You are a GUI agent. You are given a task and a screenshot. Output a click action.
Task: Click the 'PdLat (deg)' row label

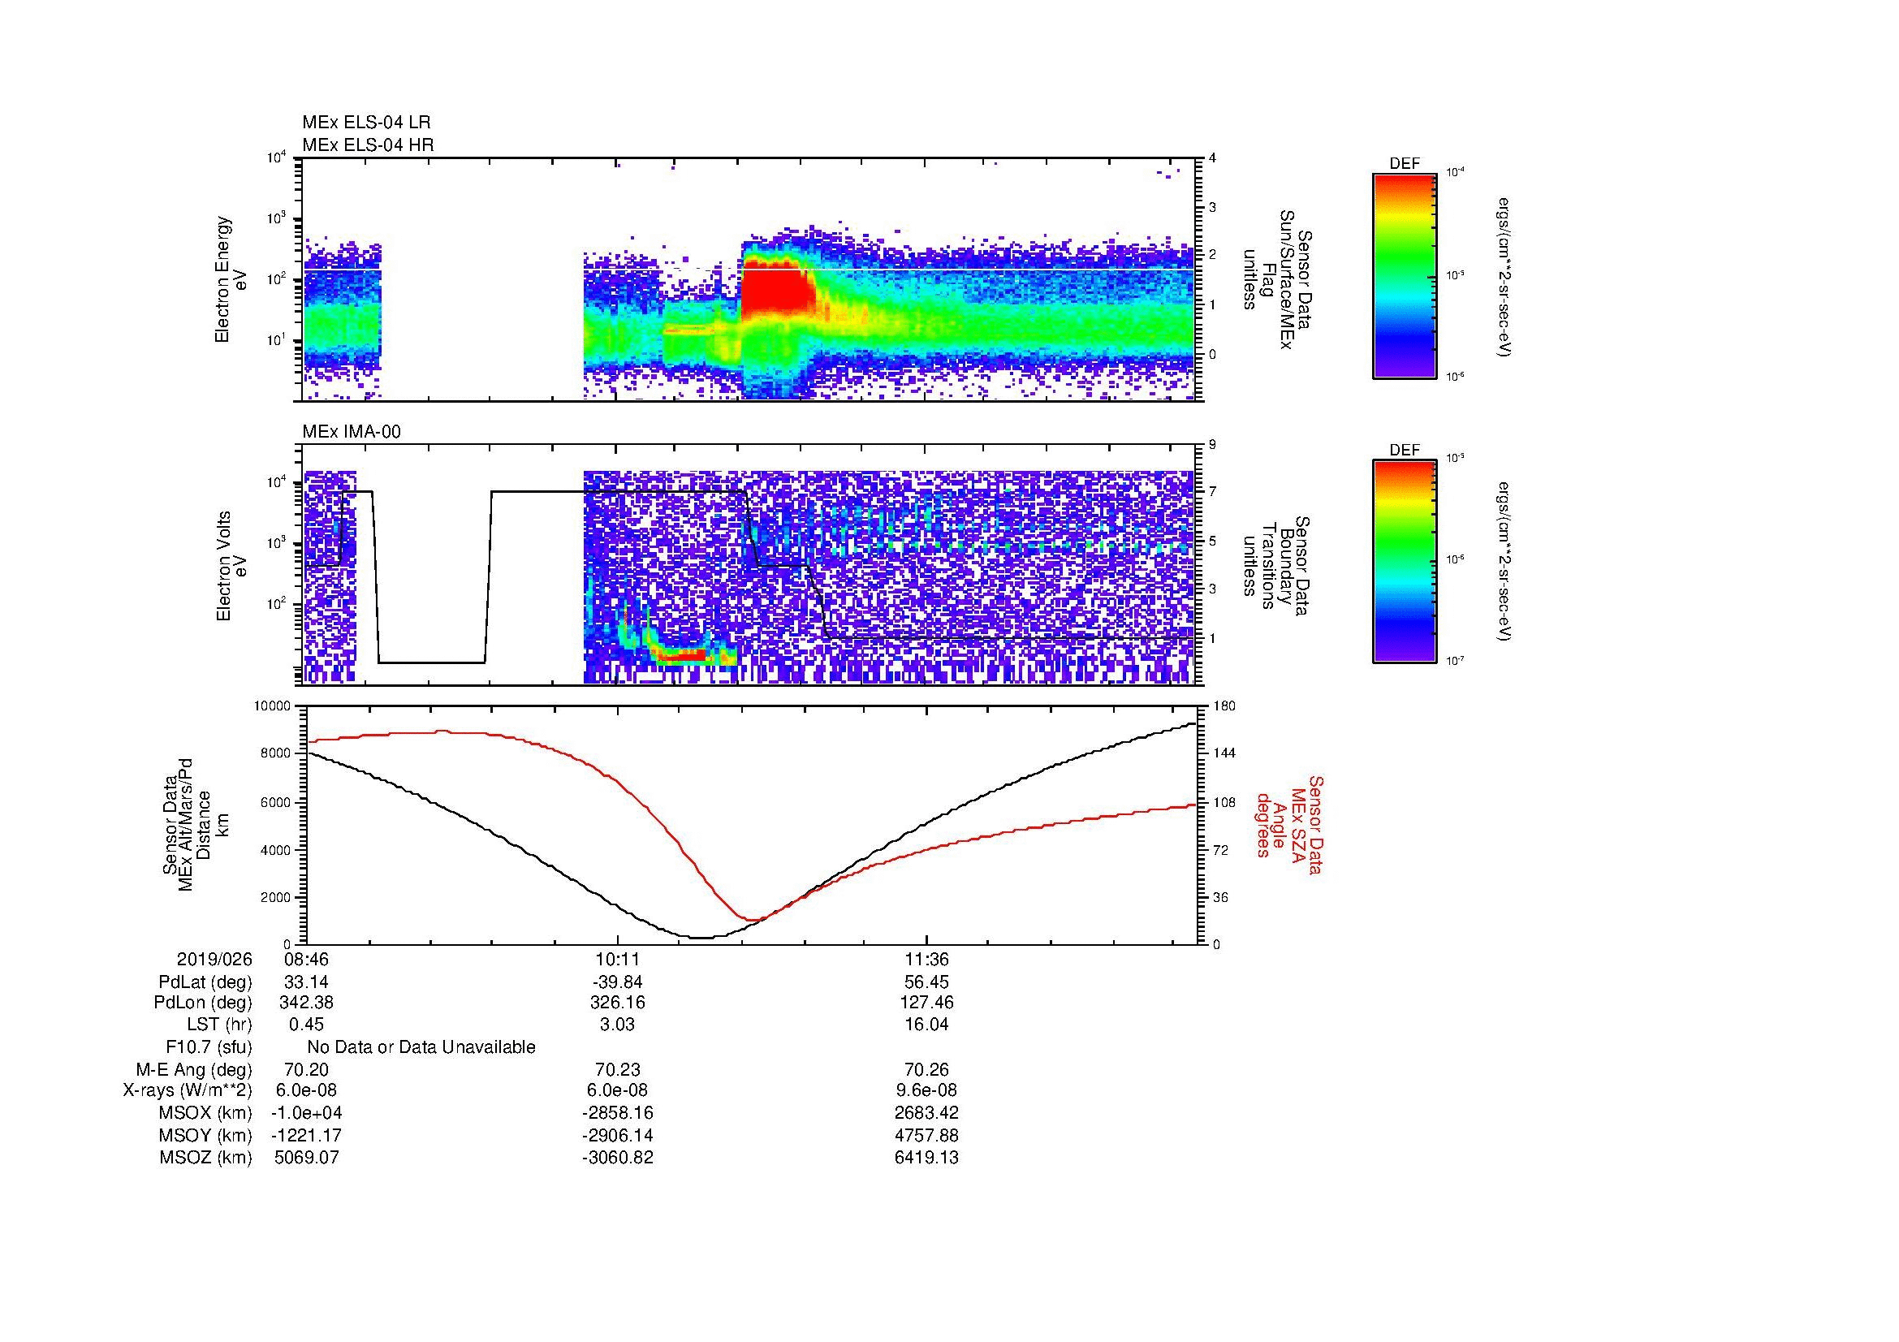tap(205, 982)
